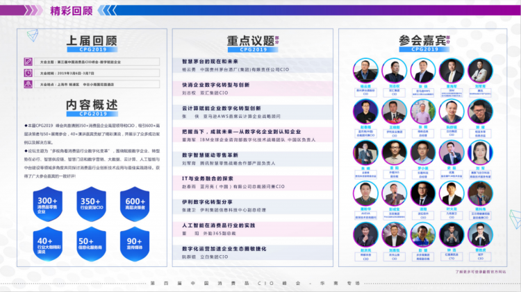The width and height of the screenshot is (521, 292).
Task: Click speaker line 刘军育 腾讯智慧零售
Action: 229,163
